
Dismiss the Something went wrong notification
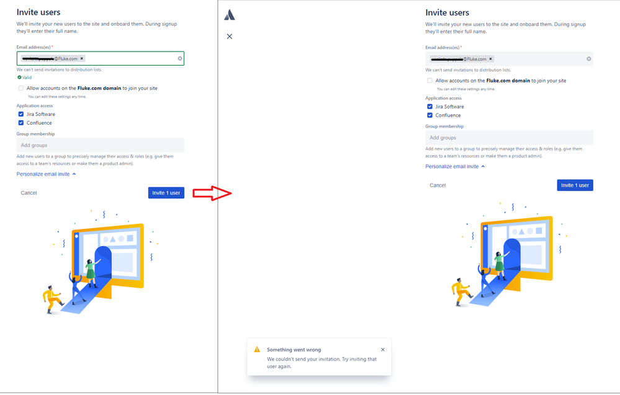[383, 350]
